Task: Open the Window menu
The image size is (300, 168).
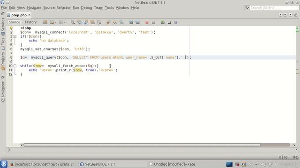Action: 122,7
